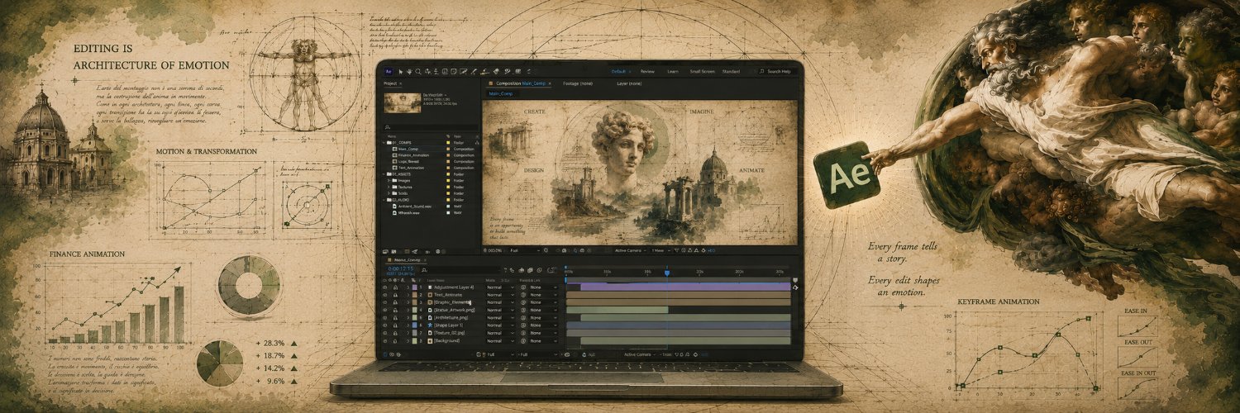
Task: Switch to the Small Screen workspace
Action: 702,72
